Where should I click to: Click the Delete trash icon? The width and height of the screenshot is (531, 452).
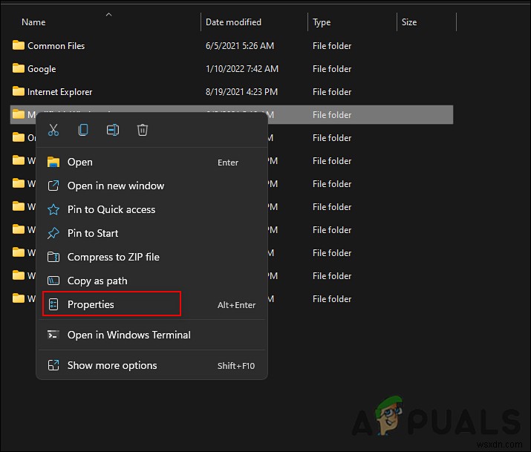143,130
